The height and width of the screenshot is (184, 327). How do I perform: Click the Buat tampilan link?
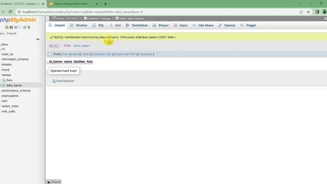[65, 81]
